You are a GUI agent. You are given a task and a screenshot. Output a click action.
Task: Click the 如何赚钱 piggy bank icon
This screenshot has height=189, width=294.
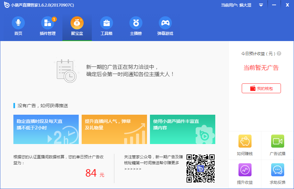tap(245, 141)
